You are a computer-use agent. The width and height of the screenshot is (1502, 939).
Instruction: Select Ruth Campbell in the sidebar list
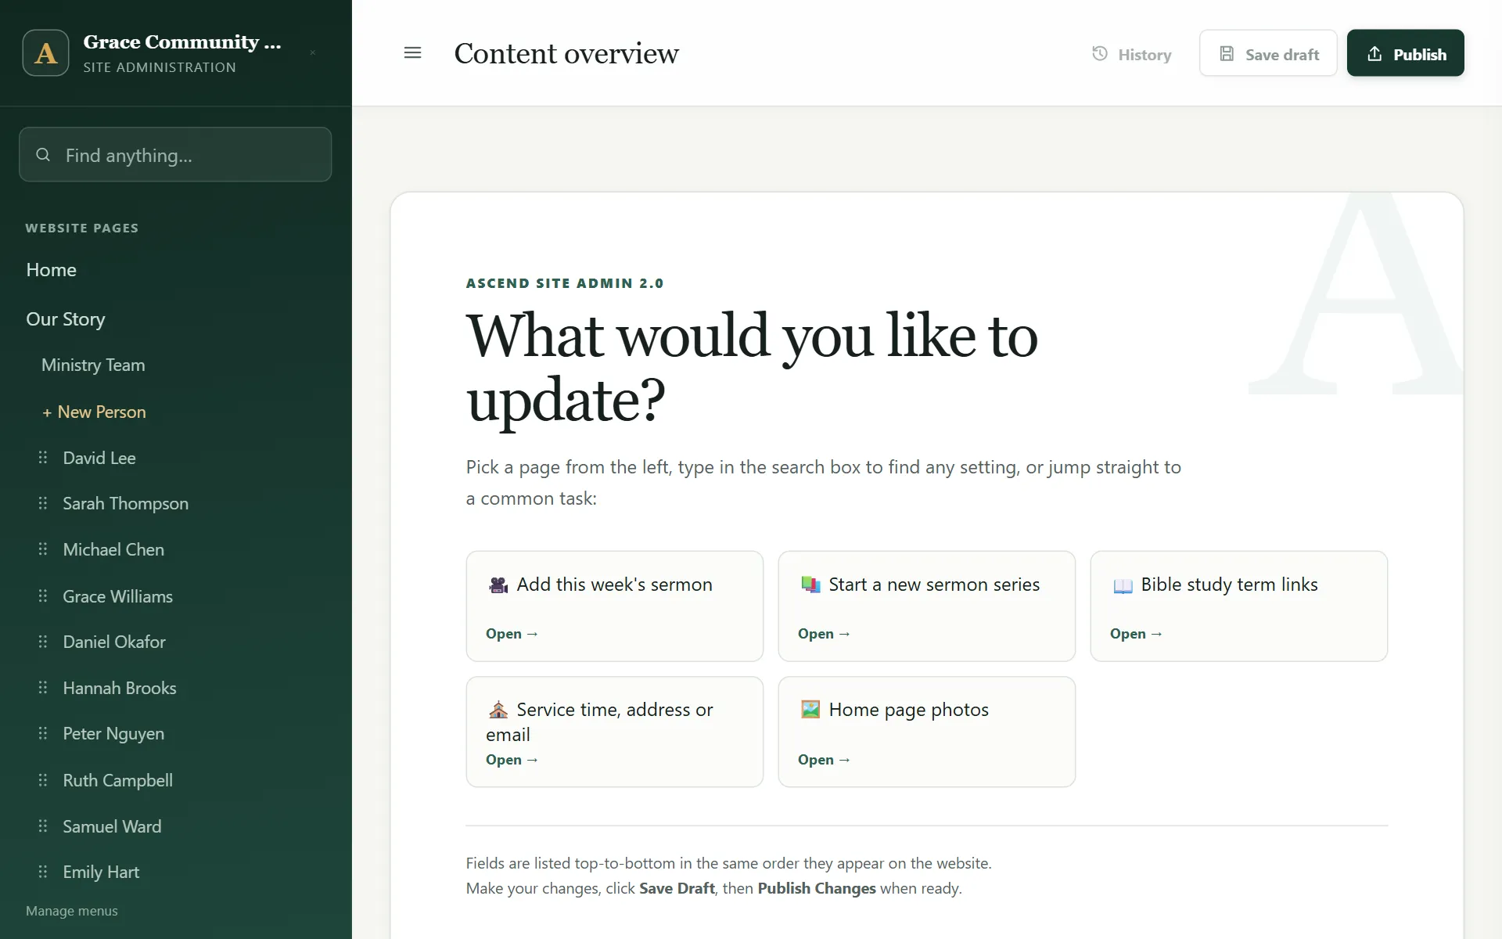pyautogui.click(x=117, y=780)
